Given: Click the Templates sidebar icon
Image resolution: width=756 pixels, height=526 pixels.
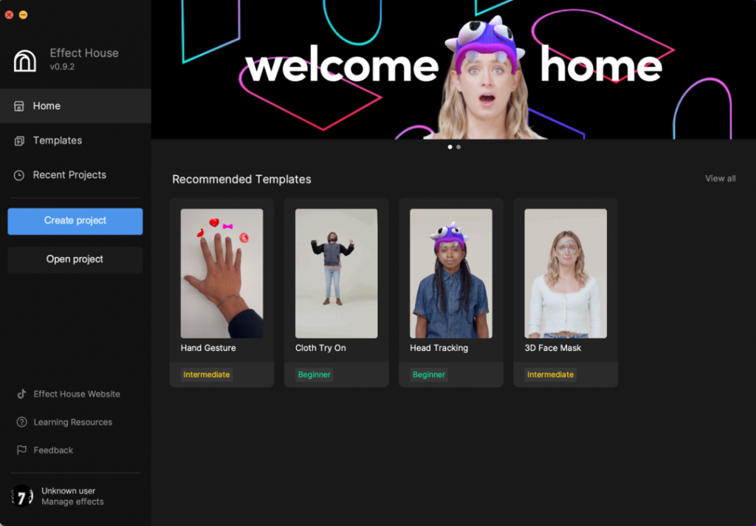Looking at the screenshot, I should 19,141.
